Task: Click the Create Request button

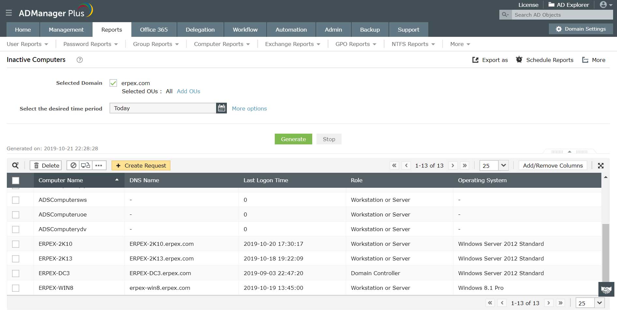Action: 141,166
